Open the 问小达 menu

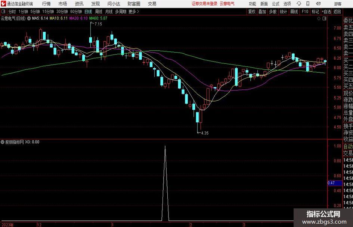114,4
